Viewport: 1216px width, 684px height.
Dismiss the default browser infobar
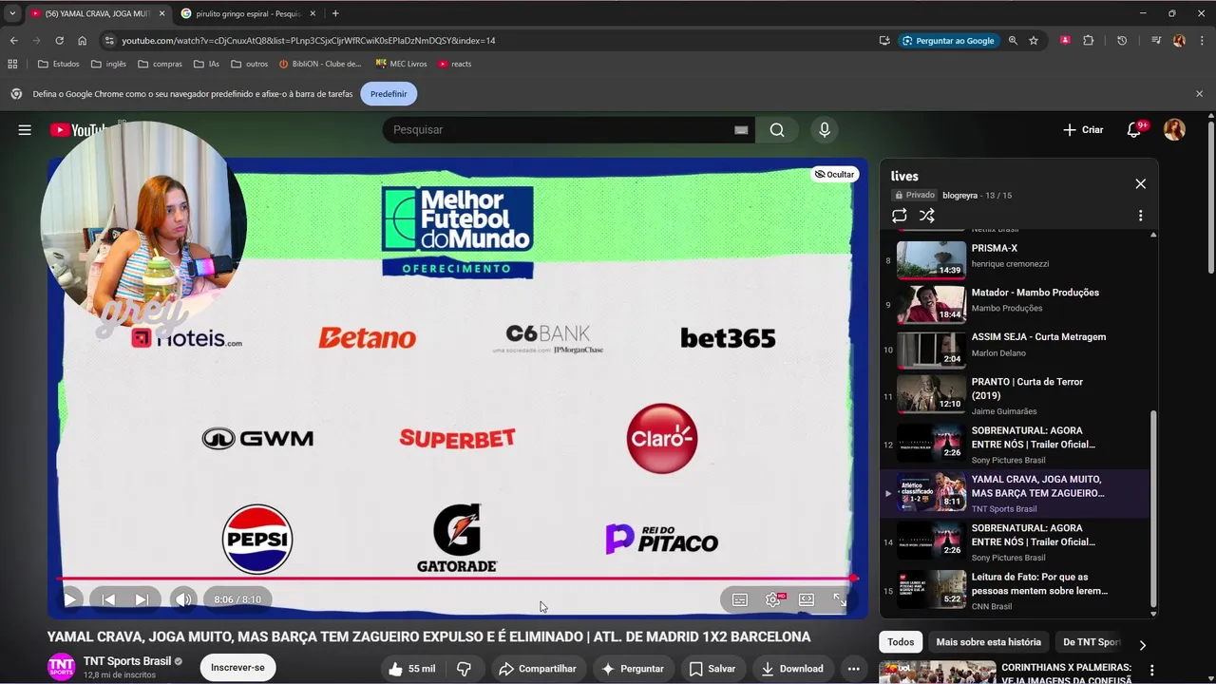(1199, 94)
